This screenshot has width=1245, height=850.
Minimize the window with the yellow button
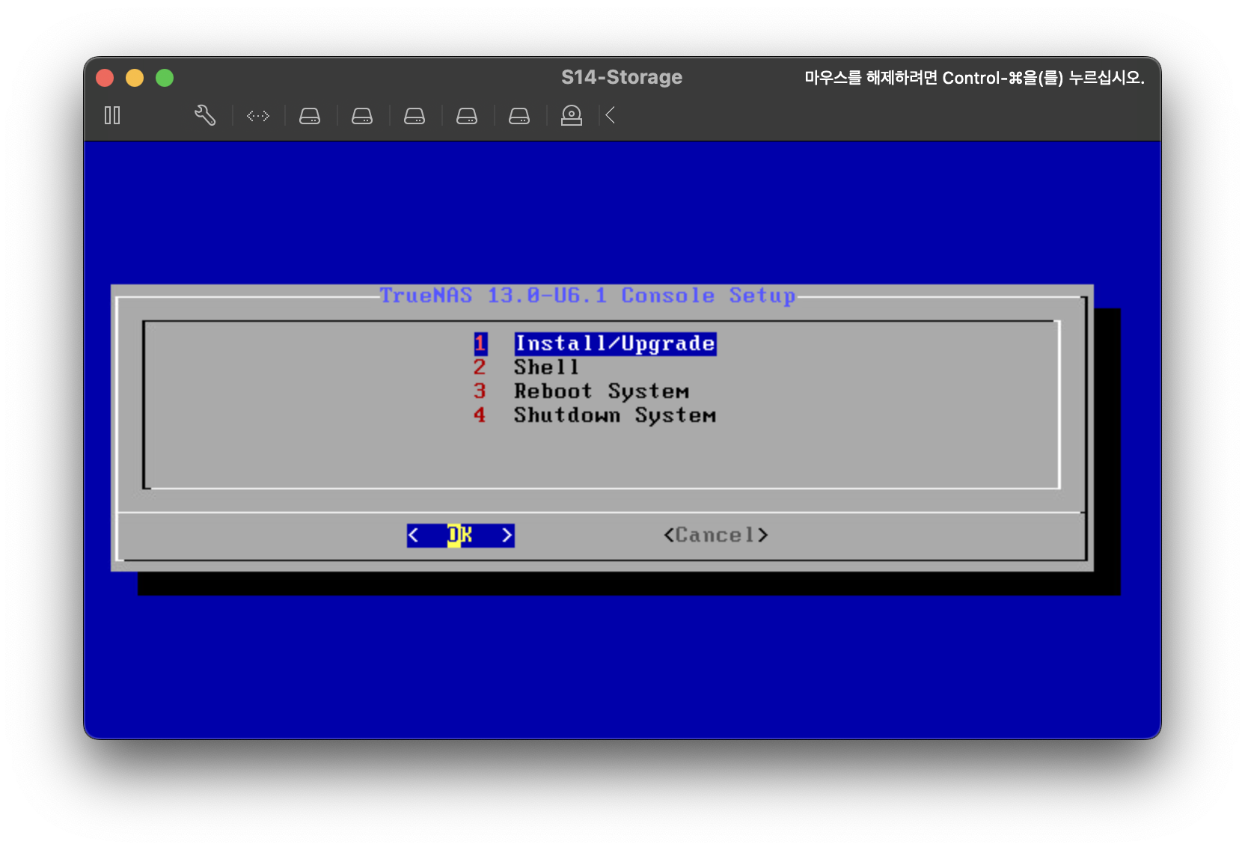click(x=135, y=78)
